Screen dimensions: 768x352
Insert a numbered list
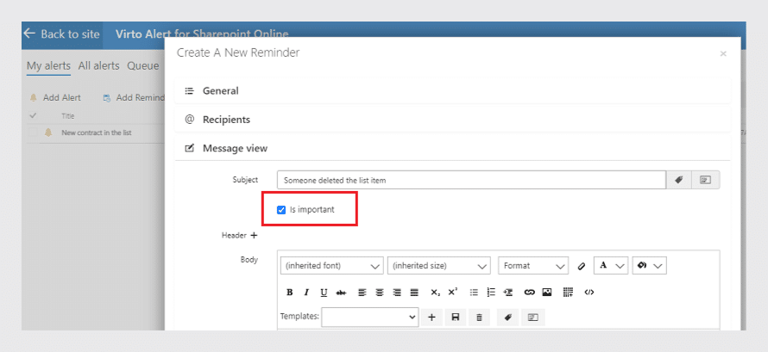pyautogui.click(x=491, y=293)
